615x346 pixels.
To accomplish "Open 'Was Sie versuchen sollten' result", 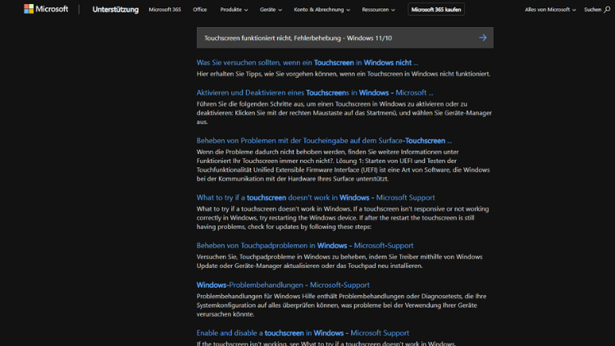I will (307, 62).
